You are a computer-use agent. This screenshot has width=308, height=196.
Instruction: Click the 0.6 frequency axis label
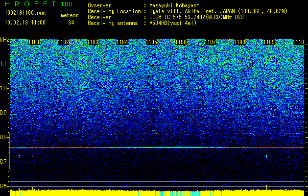pos(4,186)
